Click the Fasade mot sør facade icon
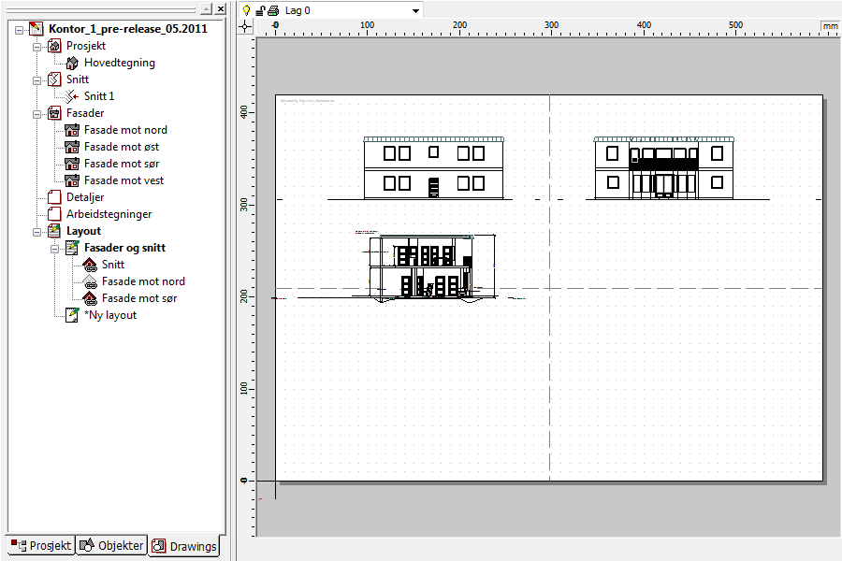Viewport: 842px width, 561px height. 72,164
